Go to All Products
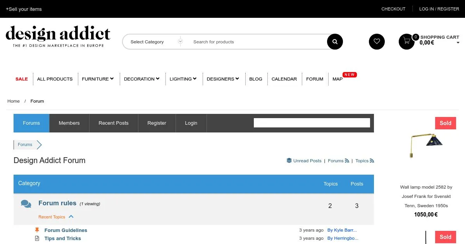The height and width of the screenshot is (244, 465). 55,79
